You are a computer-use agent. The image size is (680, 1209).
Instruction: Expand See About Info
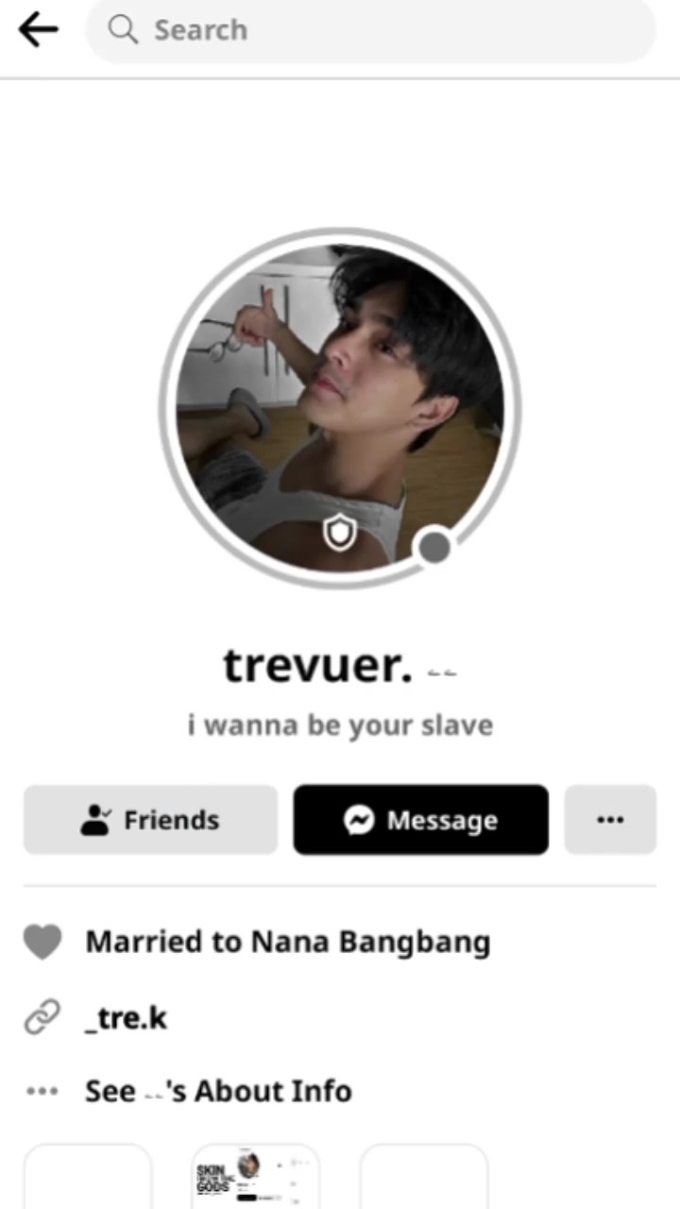click(x=218, y=1091)
